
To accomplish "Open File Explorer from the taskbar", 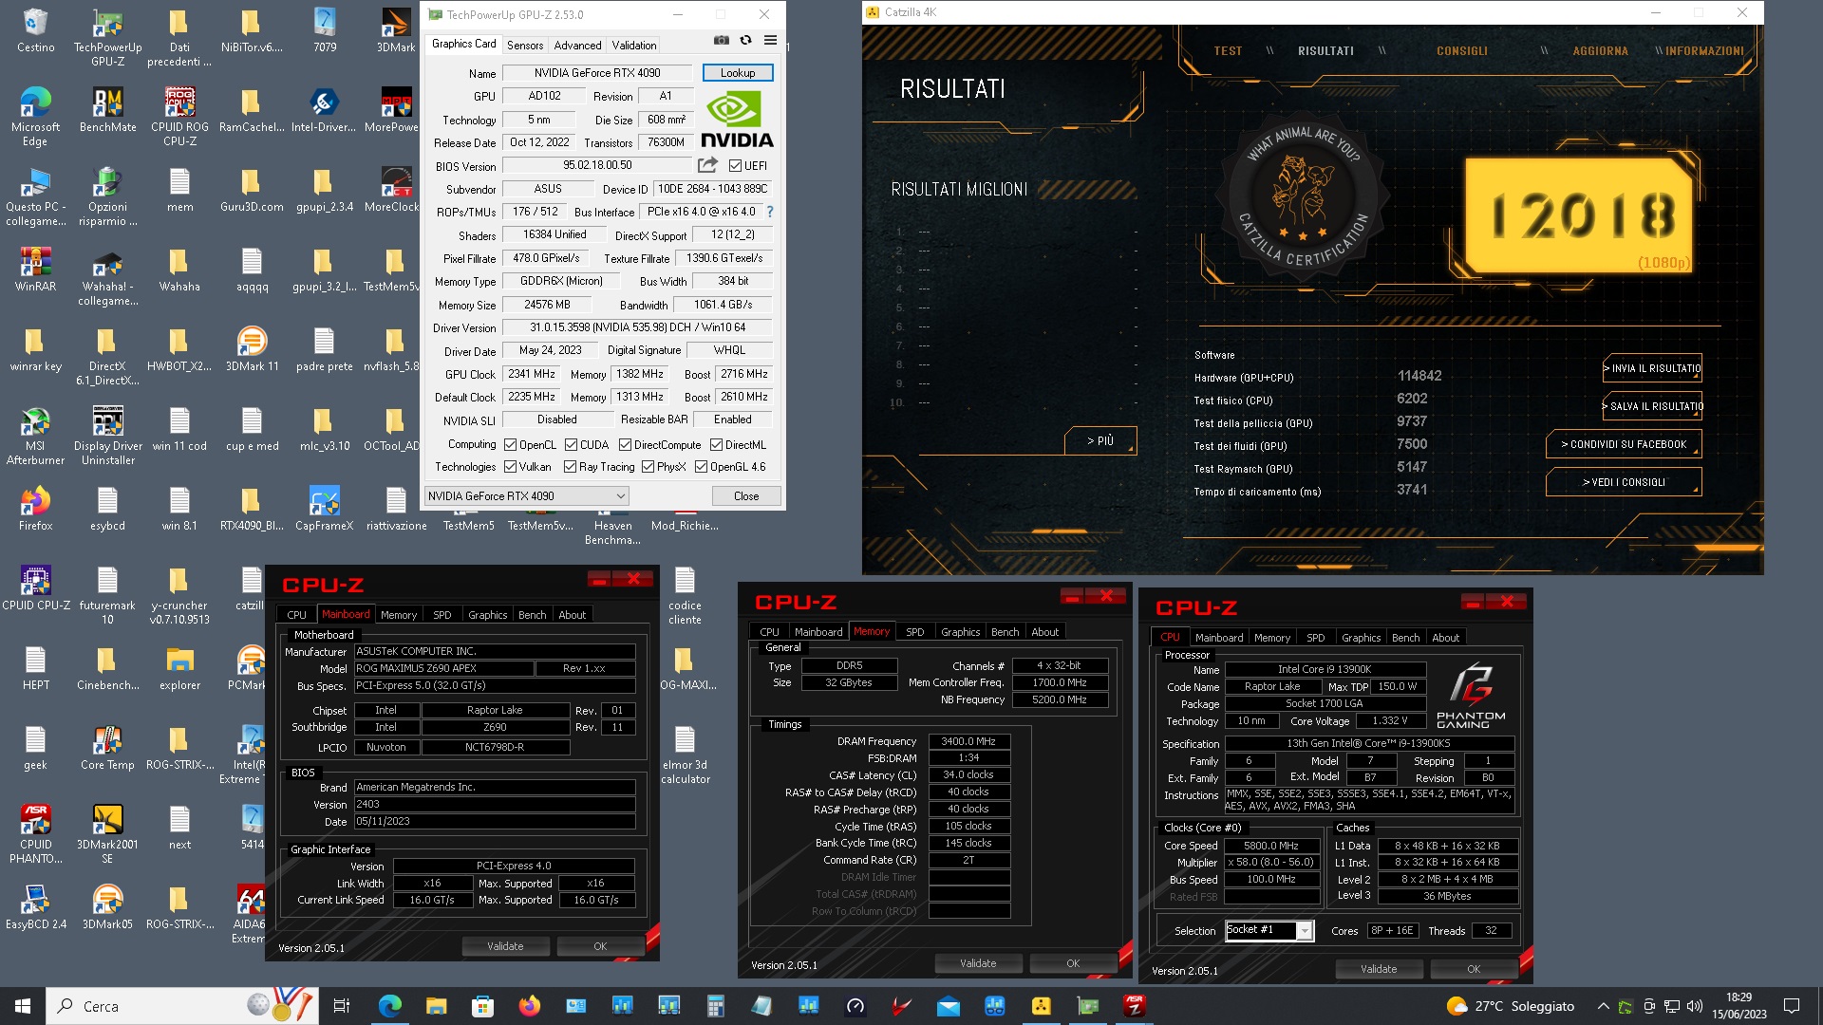I will (x=436, y=1006).
